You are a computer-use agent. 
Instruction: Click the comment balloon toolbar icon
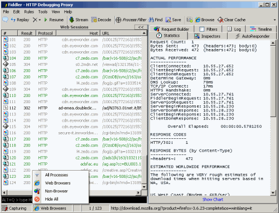point(5,20)
